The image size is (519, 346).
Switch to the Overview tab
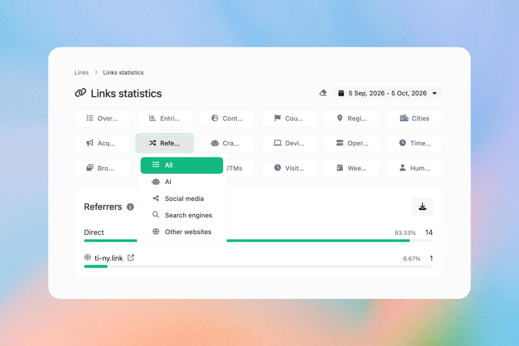(x=102, y=119)
